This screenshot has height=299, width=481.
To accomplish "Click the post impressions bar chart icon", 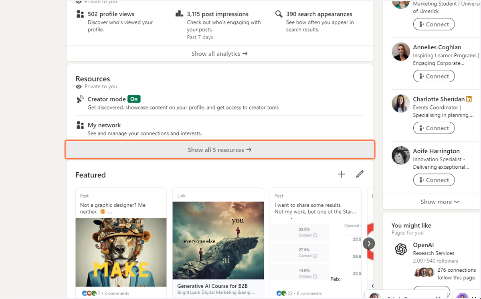I will pos(180,14).
